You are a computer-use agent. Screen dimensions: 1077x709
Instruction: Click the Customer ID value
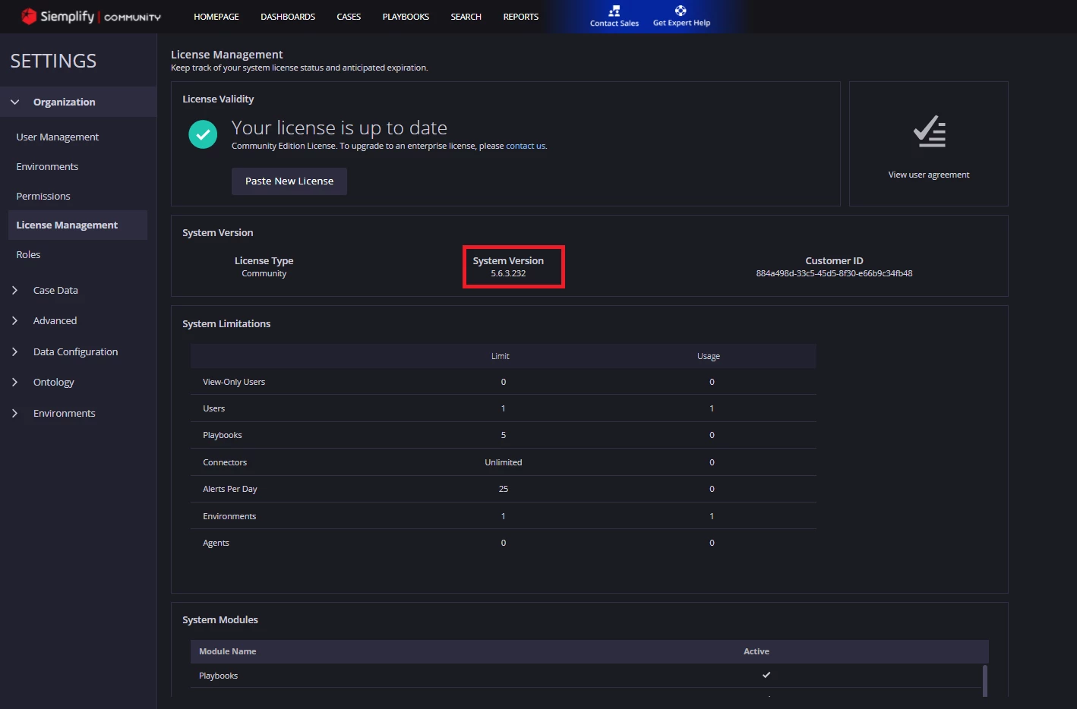tap(834, 273)
